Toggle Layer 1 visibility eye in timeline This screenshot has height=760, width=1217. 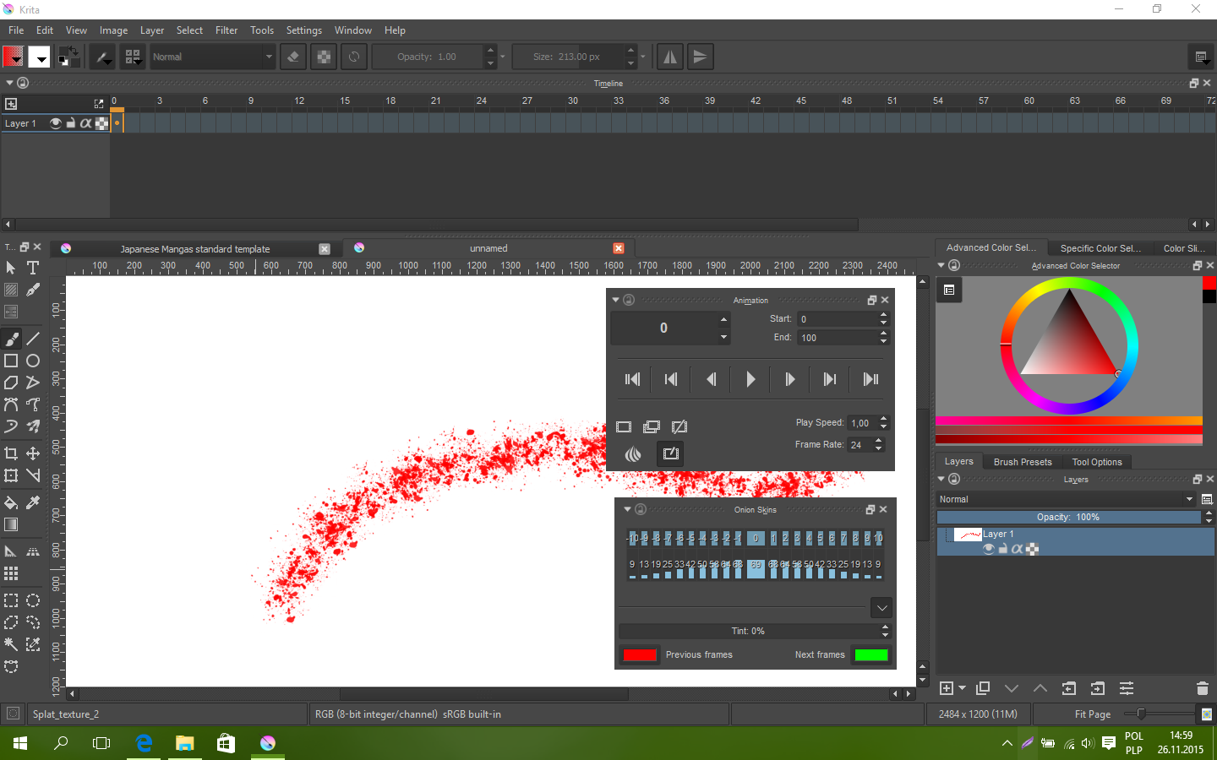(x=56, y=123)
